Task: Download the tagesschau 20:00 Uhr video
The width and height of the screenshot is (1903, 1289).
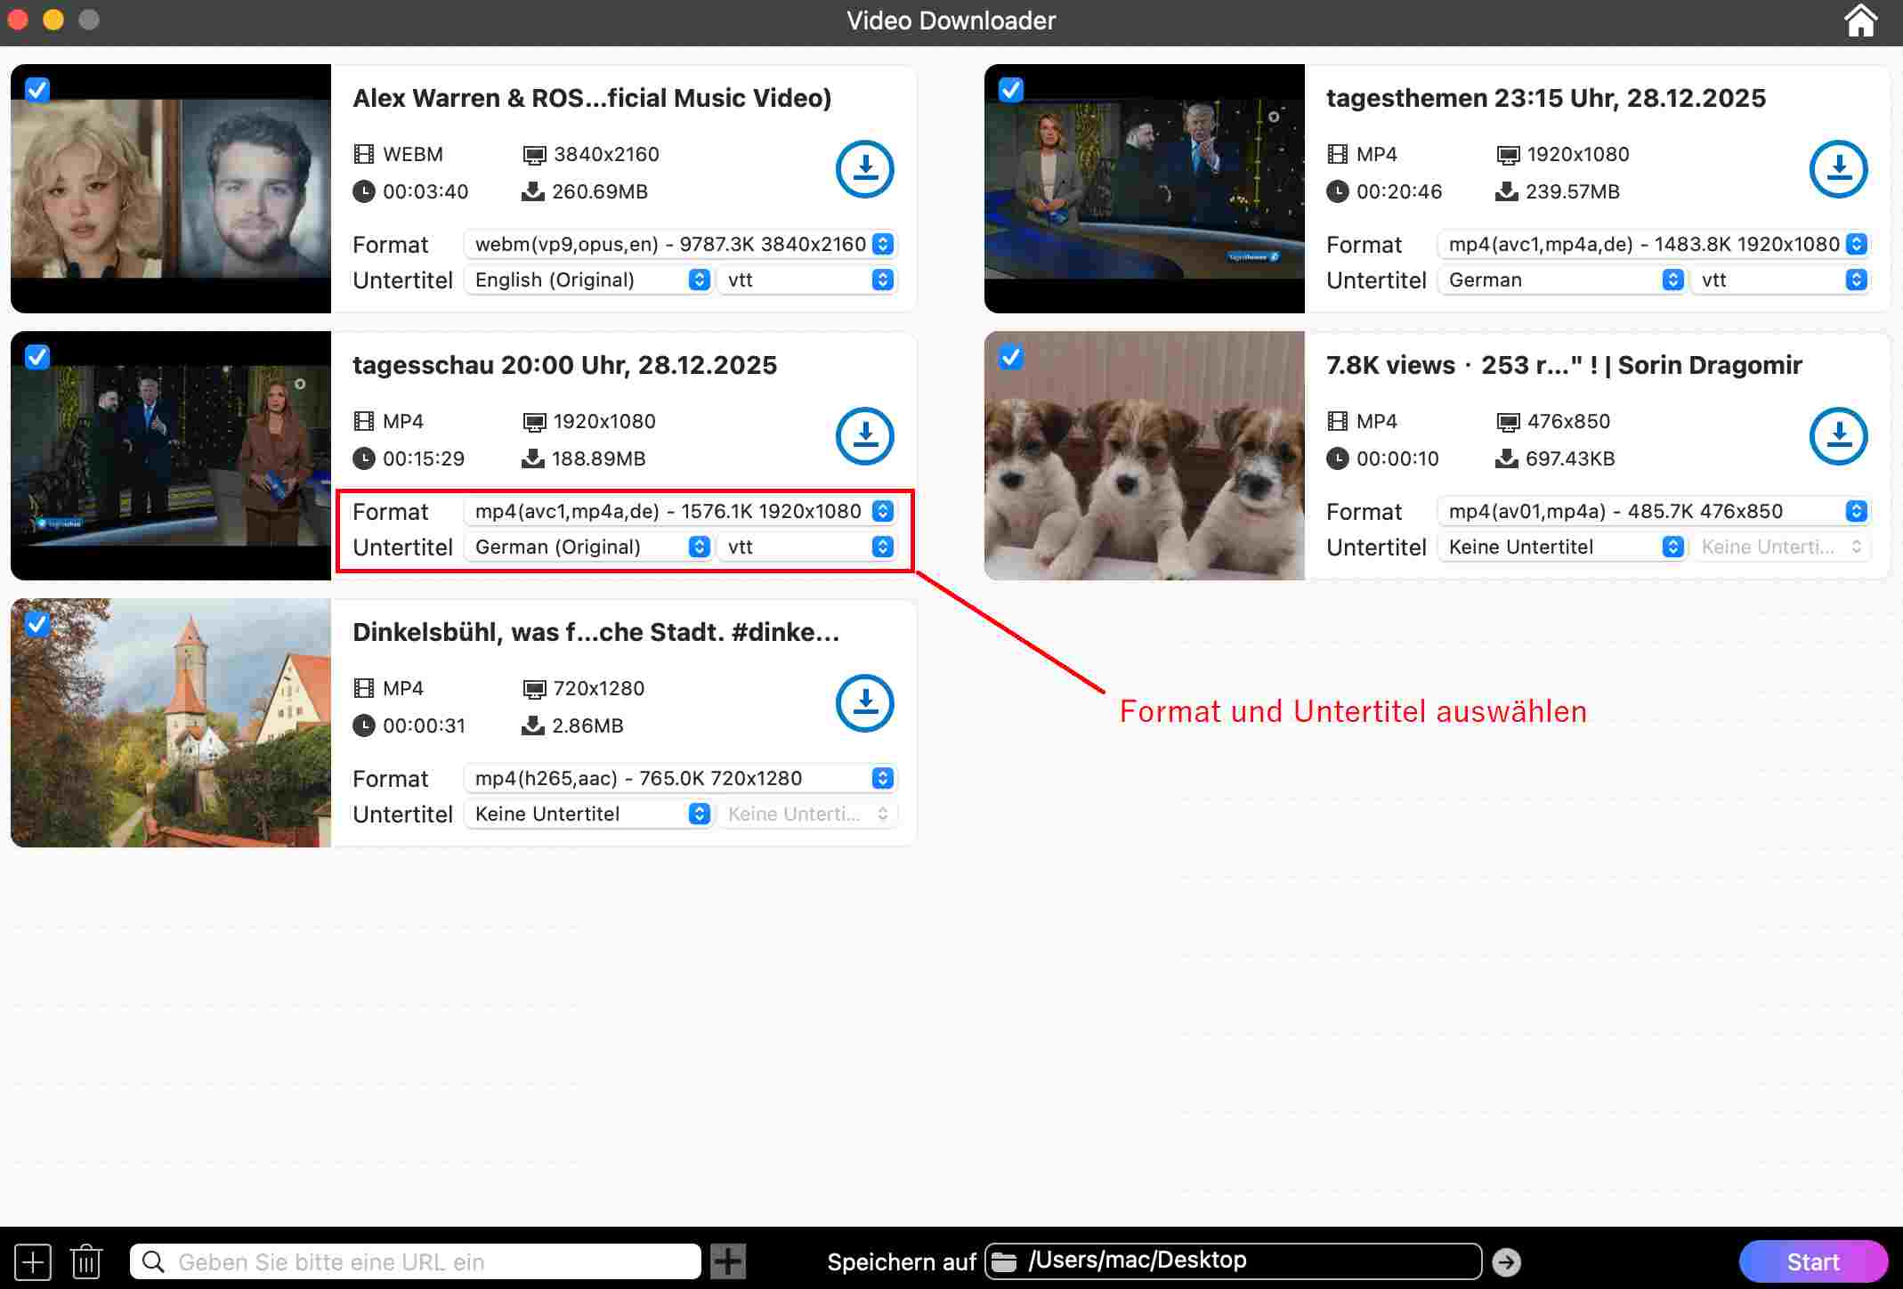Action: 864,436
